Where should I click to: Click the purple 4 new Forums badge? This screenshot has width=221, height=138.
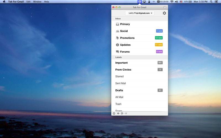159,52
